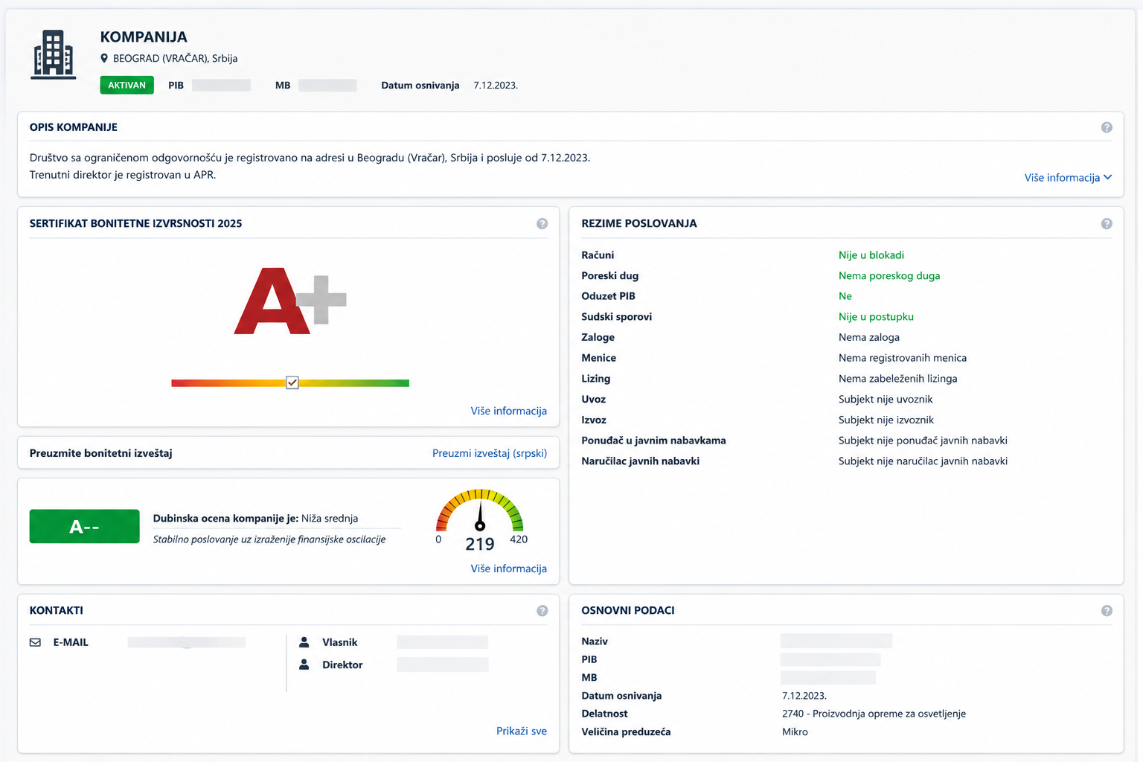
Task: Click 'Subjekt nije naručilac javnih nabavki'
Action: [923, 461]
